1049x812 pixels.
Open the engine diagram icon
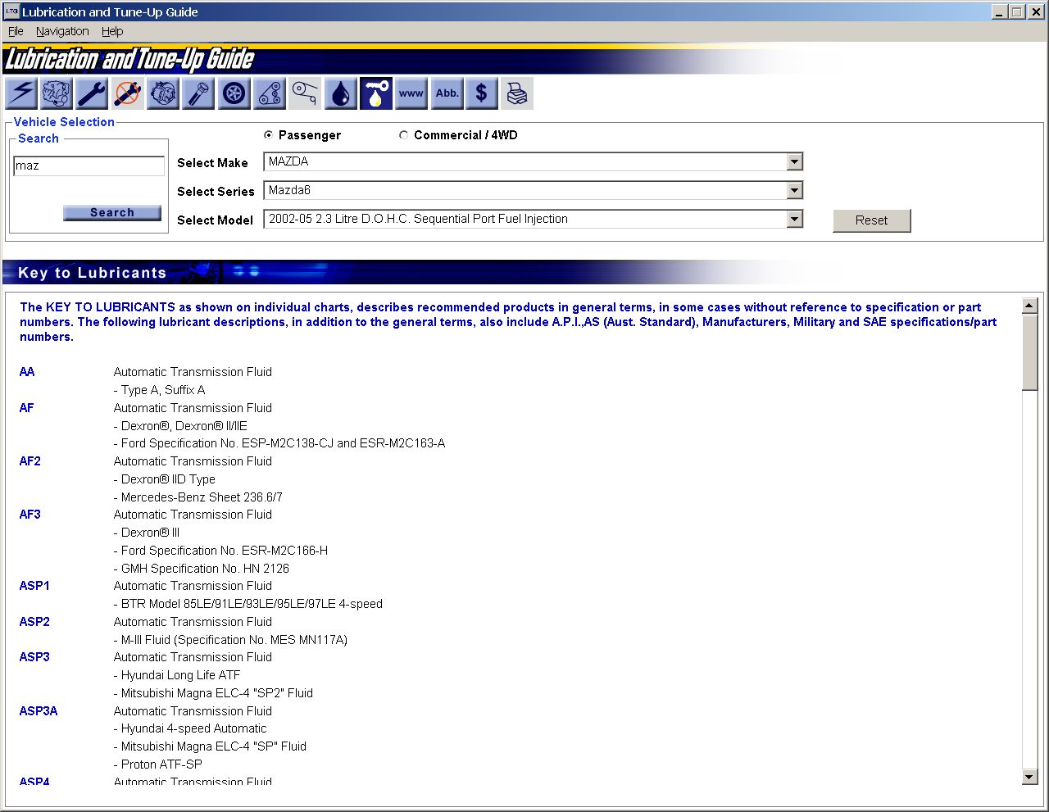[x=57, y=93]
